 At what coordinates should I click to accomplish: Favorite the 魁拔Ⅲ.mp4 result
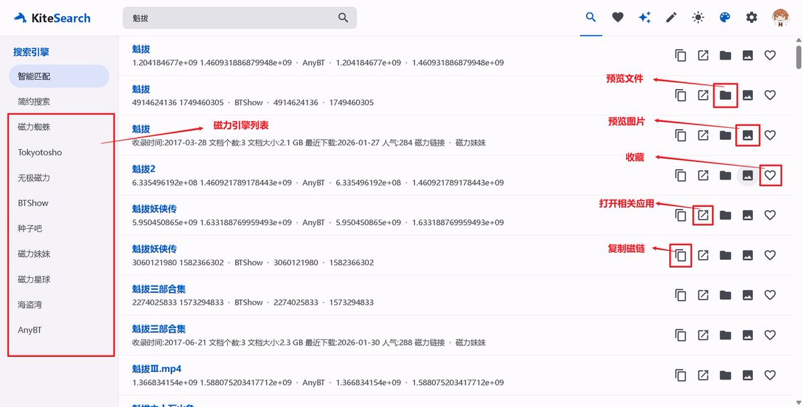770,375
